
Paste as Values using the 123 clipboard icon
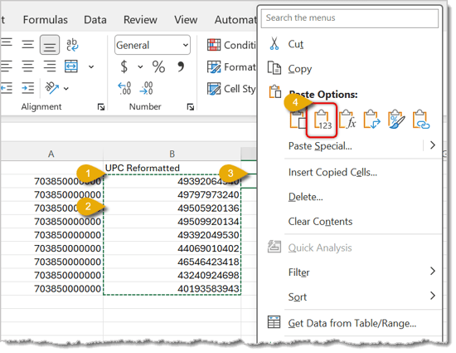pos(322,120)
